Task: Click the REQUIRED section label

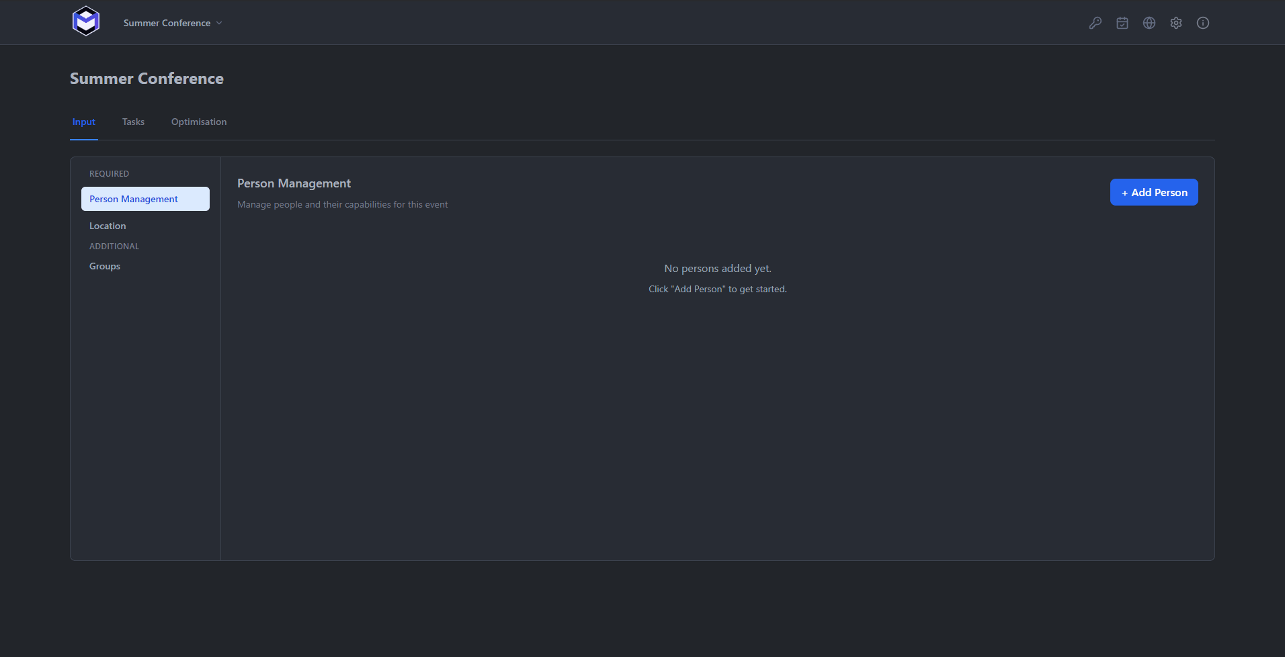Action: [x=109, y=173]
